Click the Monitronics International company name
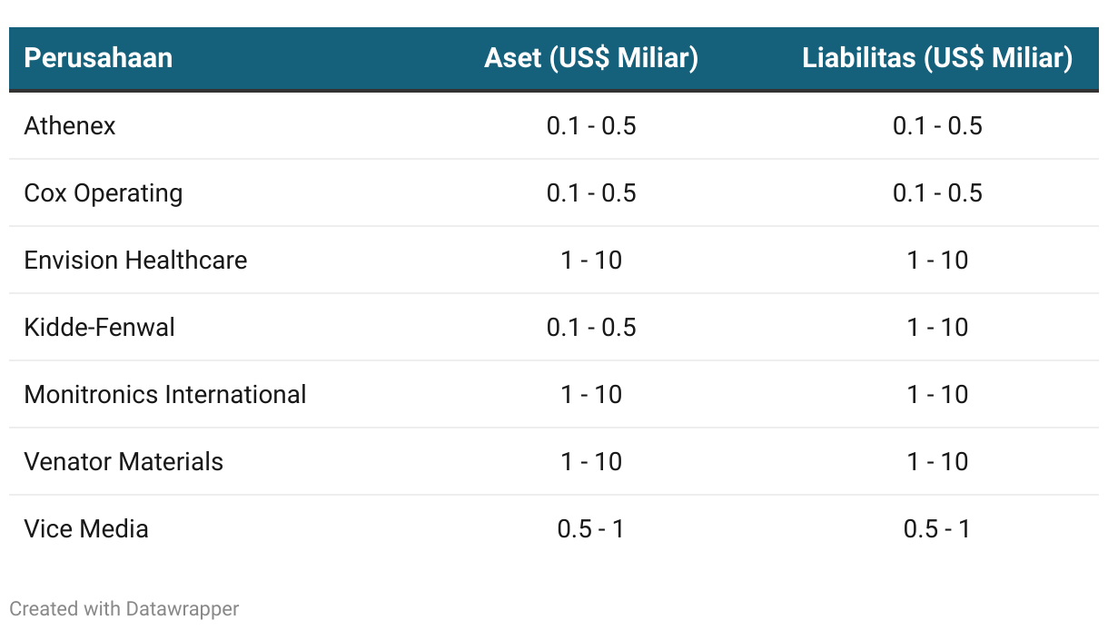Viewport: 1108px width, 630px height. coord(165,394)
